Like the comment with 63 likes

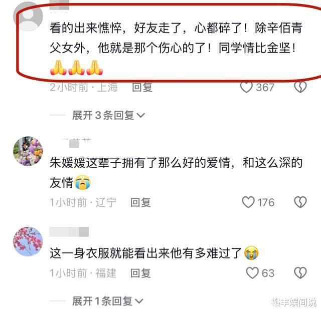pyautogui.click(x=252, y=273)
